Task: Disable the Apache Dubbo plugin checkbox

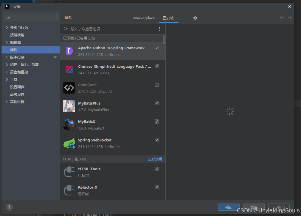Action: coord(157,48)
